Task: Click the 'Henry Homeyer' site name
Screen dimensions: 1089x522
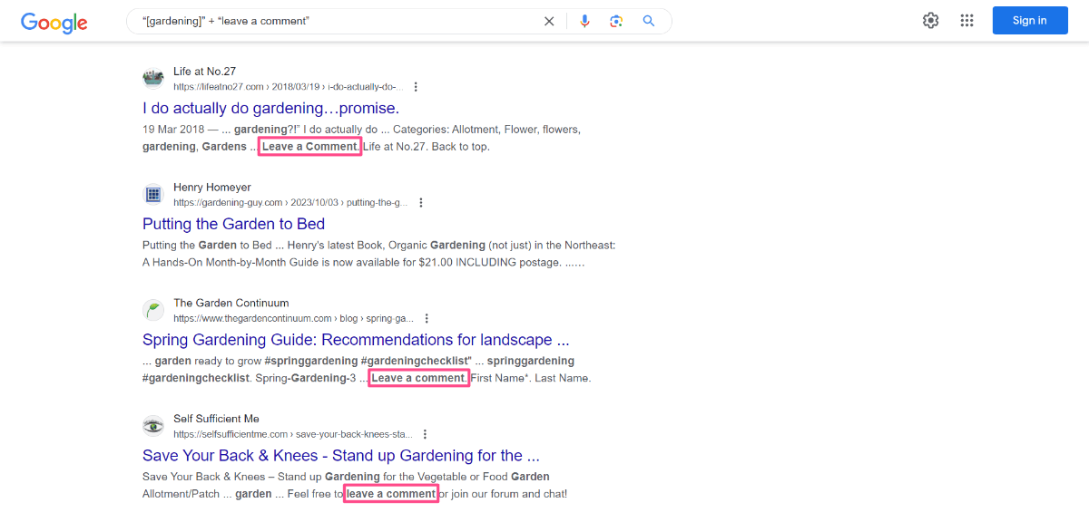Action: click(212, 188)
